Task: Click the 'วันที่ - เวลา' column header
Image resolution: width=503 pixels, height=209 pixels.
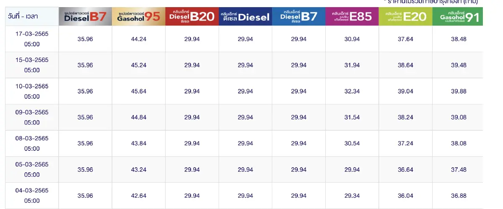Action: coord(23,16)
